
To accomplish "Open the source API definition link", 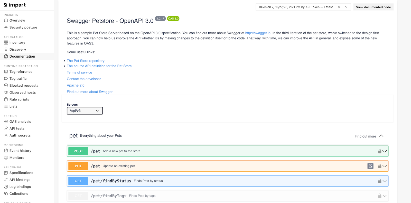I will coord(99,66).
